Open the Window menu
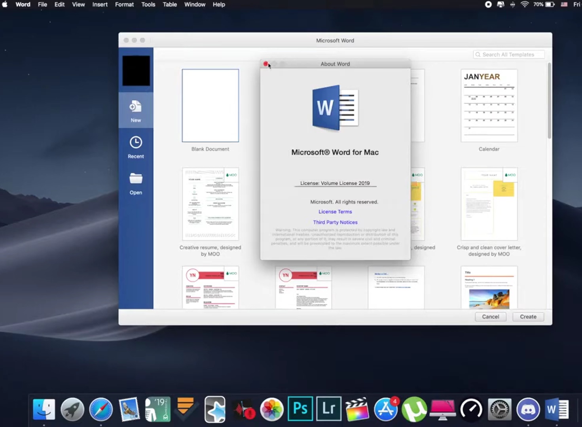The width and height of the screenshot is (582, 427). (195, 4)
